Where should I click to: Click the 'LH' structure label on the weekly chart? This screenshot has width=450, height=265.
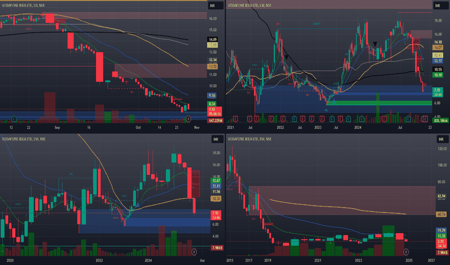pyautogui.click(x=278, y=24)
